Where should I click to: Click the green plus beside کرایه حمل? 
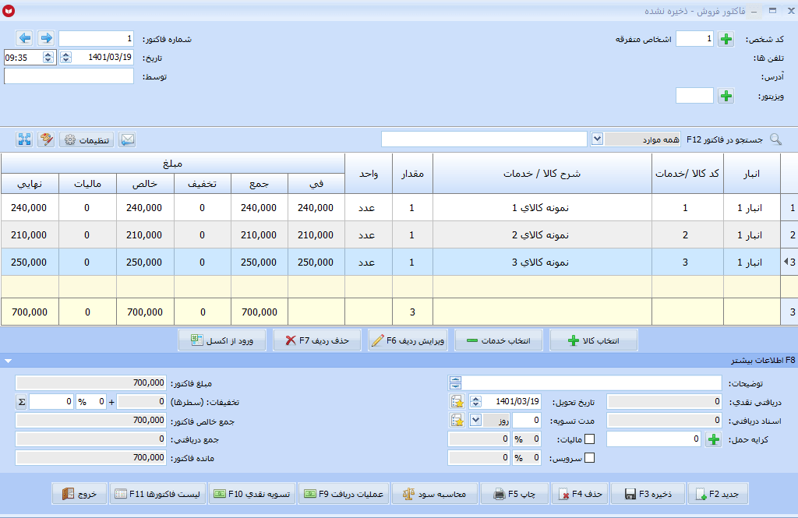point(714,439)
